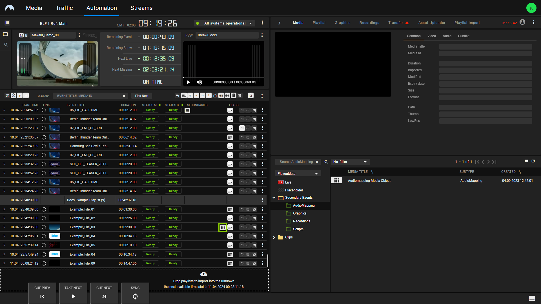Click the monitor view sidebar icon
541x304 pixels.
(5, 34)
